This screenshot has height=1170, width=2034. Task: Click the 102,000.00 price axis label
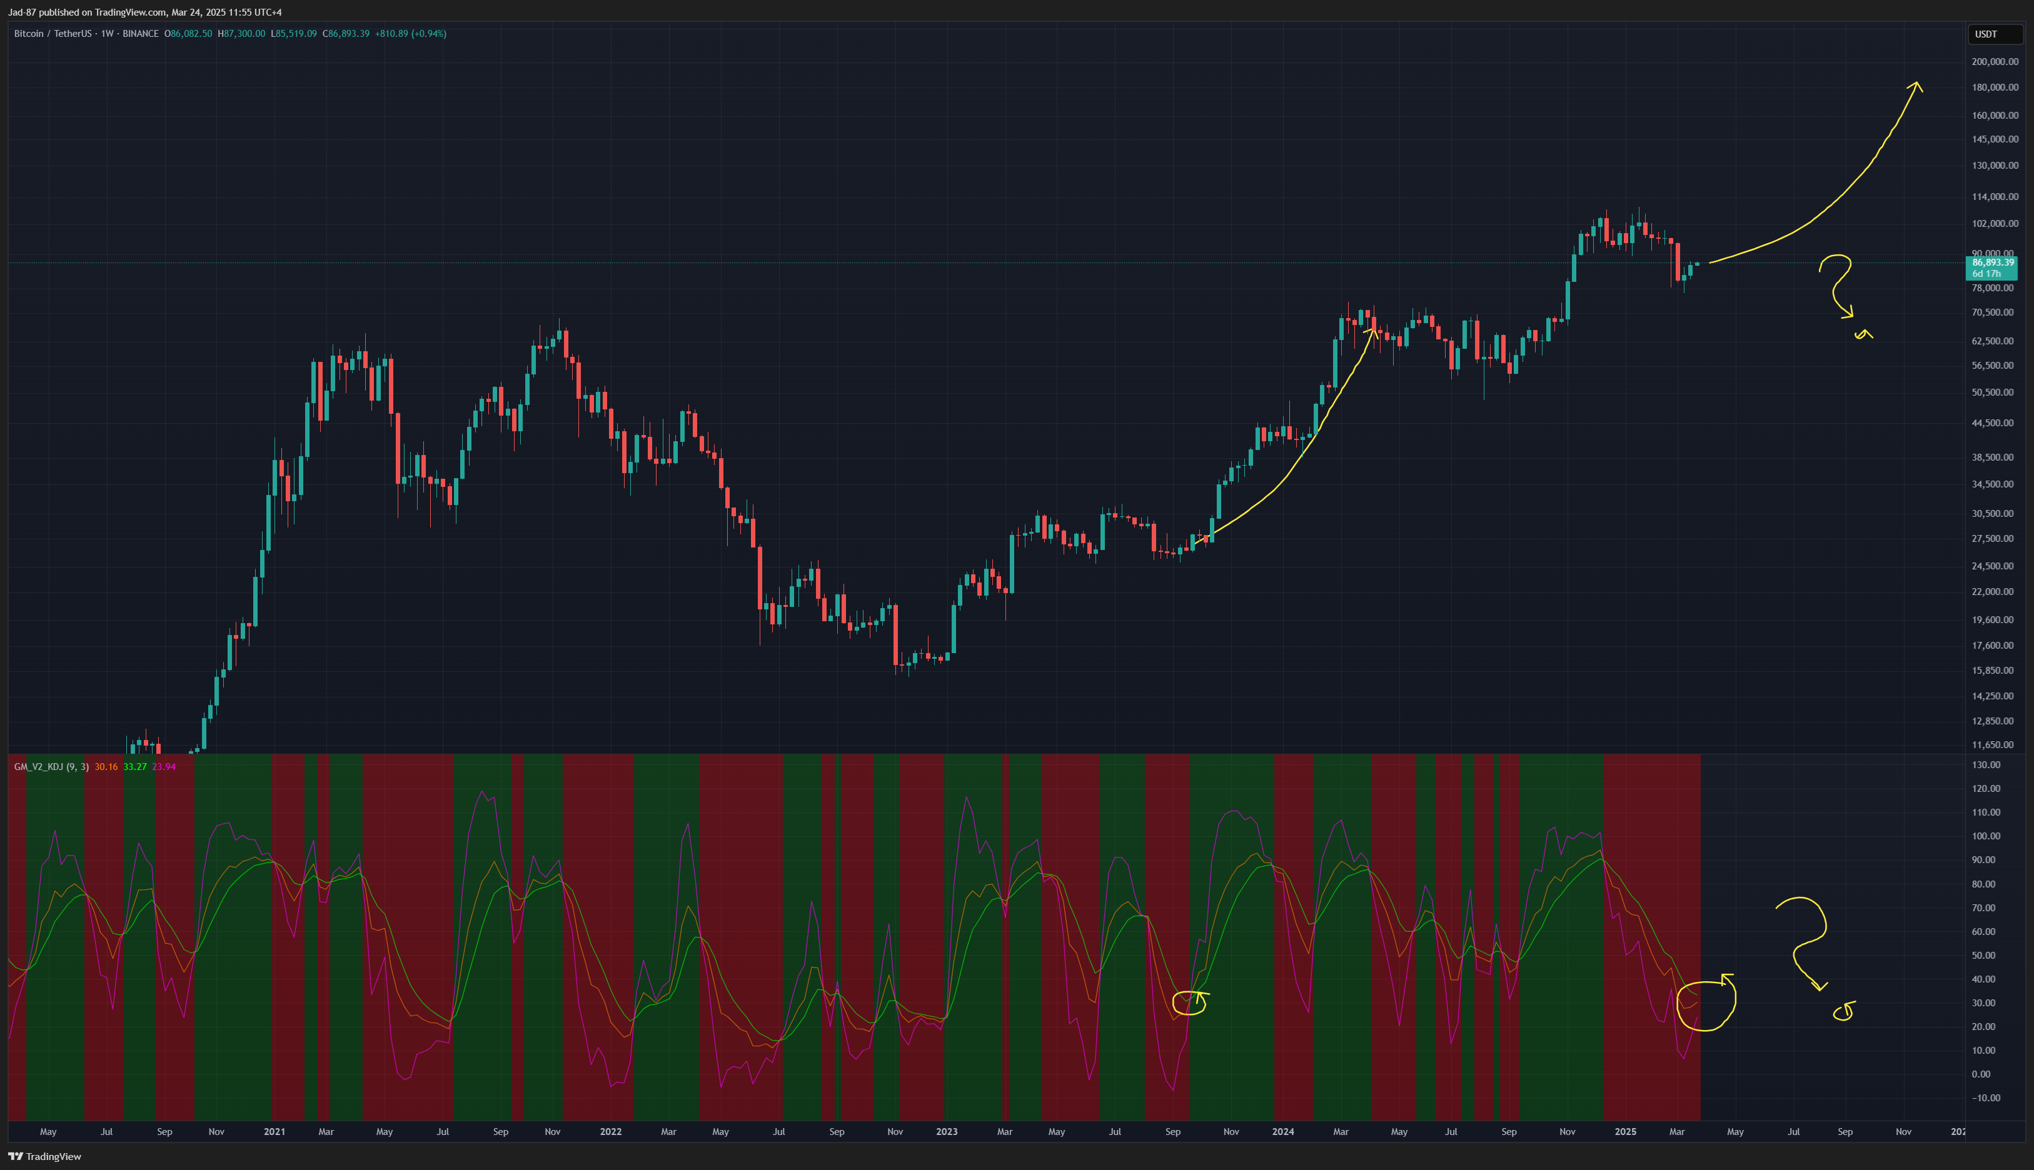click(x=1995, y=223)
